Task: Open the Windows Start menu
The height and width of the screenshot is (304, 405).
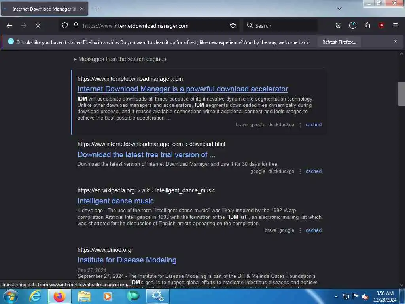Action: point(11,296)
